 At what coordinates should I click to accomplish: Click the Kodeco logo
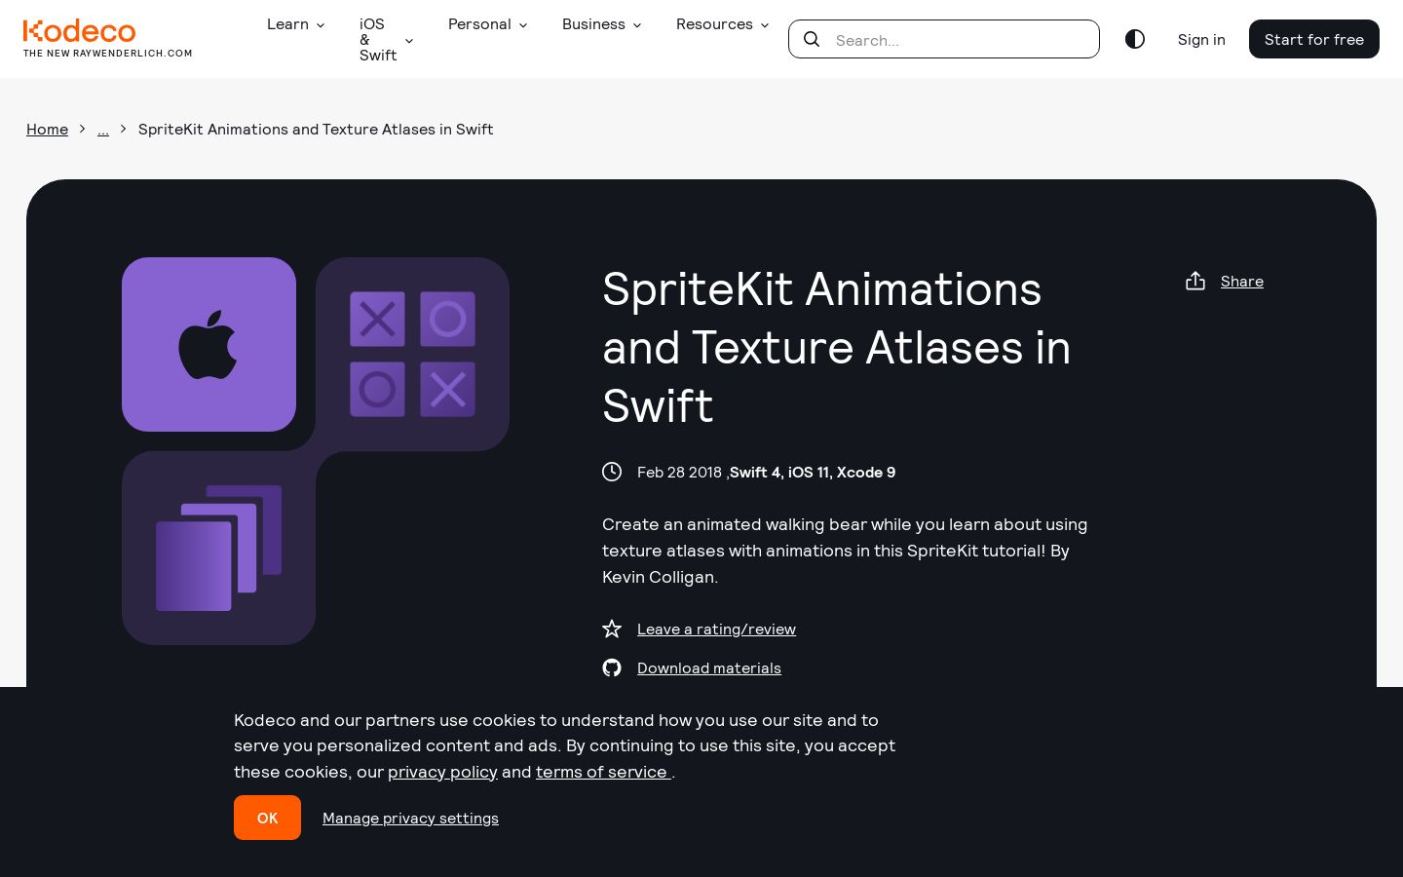click(x=79, y=30)
